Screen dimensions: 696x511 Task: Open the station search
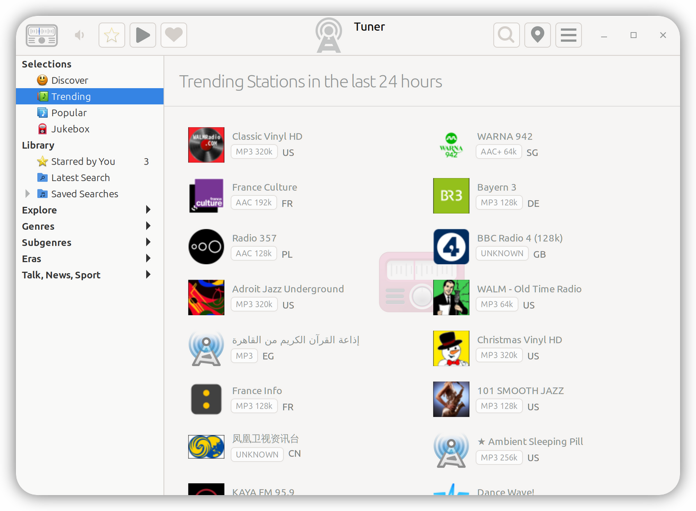coord(506,35)
